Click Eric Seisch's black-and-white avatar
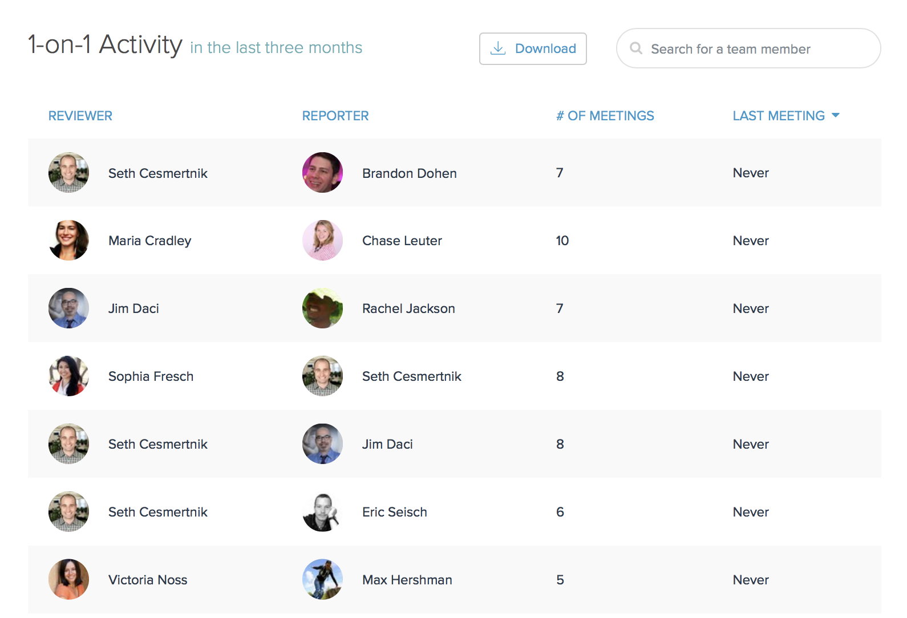The width and height of the screenshot is (907, 618). (322, 511)
